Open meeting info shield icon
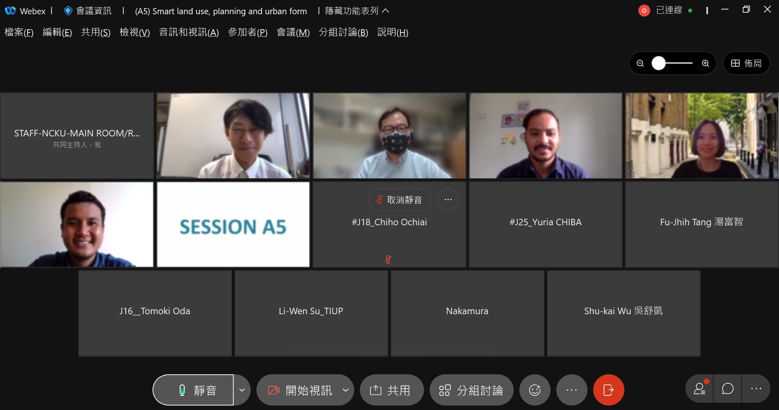This screenshot has height=410, width=779. [68, 11]
